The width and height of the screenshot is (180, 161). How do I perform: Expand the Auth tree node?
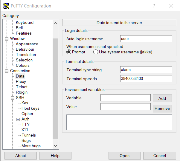click(18, 119)
